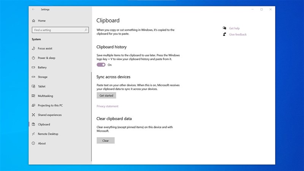Open the About page
Image resolution: width=304 pixels, height=171 pixels.
[42, 143]
